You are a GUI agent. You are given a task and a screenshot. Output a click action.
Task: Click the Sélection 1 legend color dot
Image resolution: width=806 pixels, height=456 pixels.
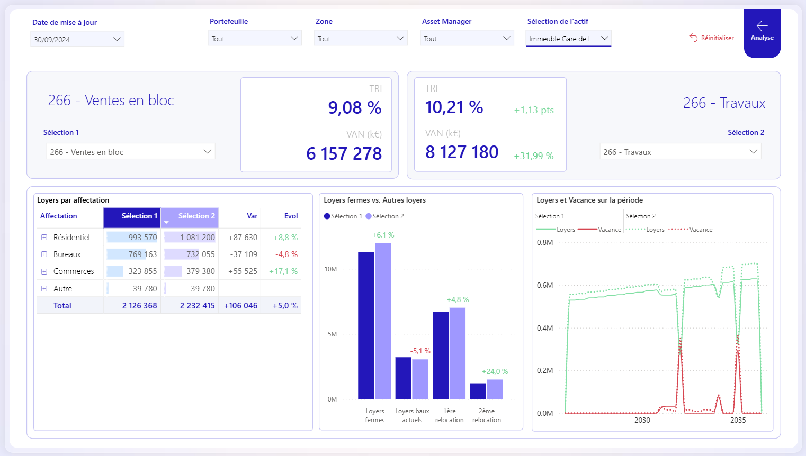tap(327, 216)
